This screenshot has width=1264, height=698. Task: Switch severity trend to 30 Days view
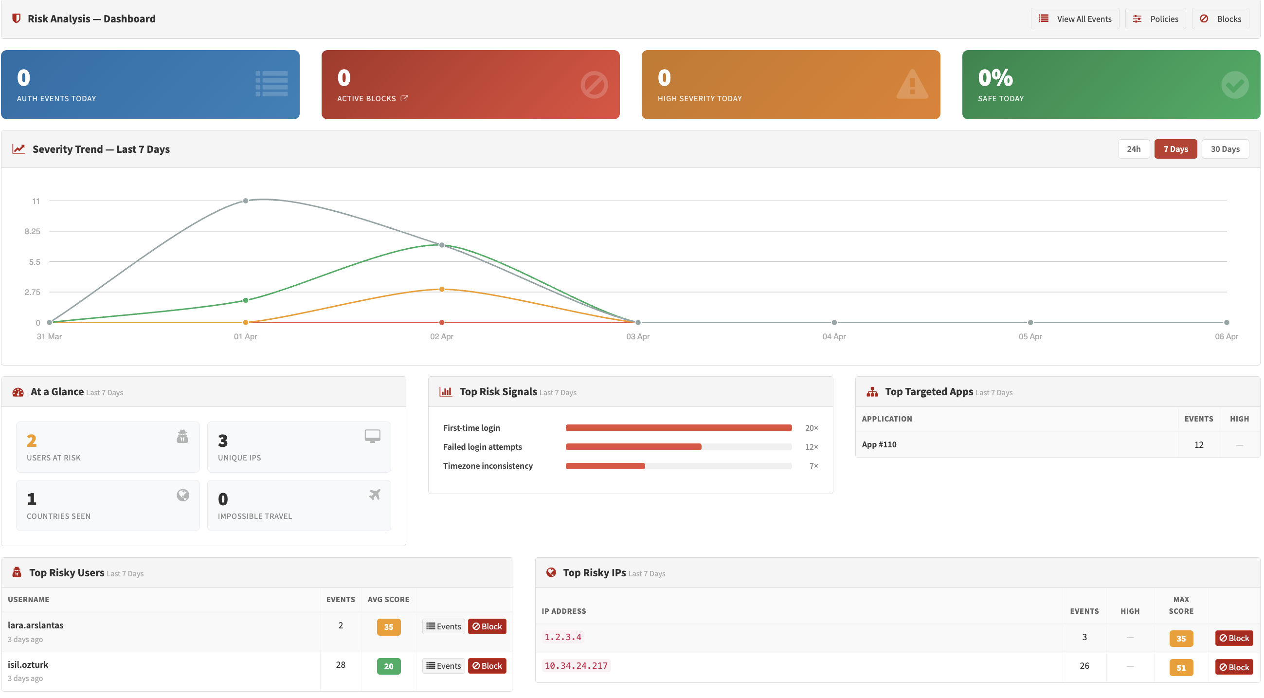[x=1225, y=148]
